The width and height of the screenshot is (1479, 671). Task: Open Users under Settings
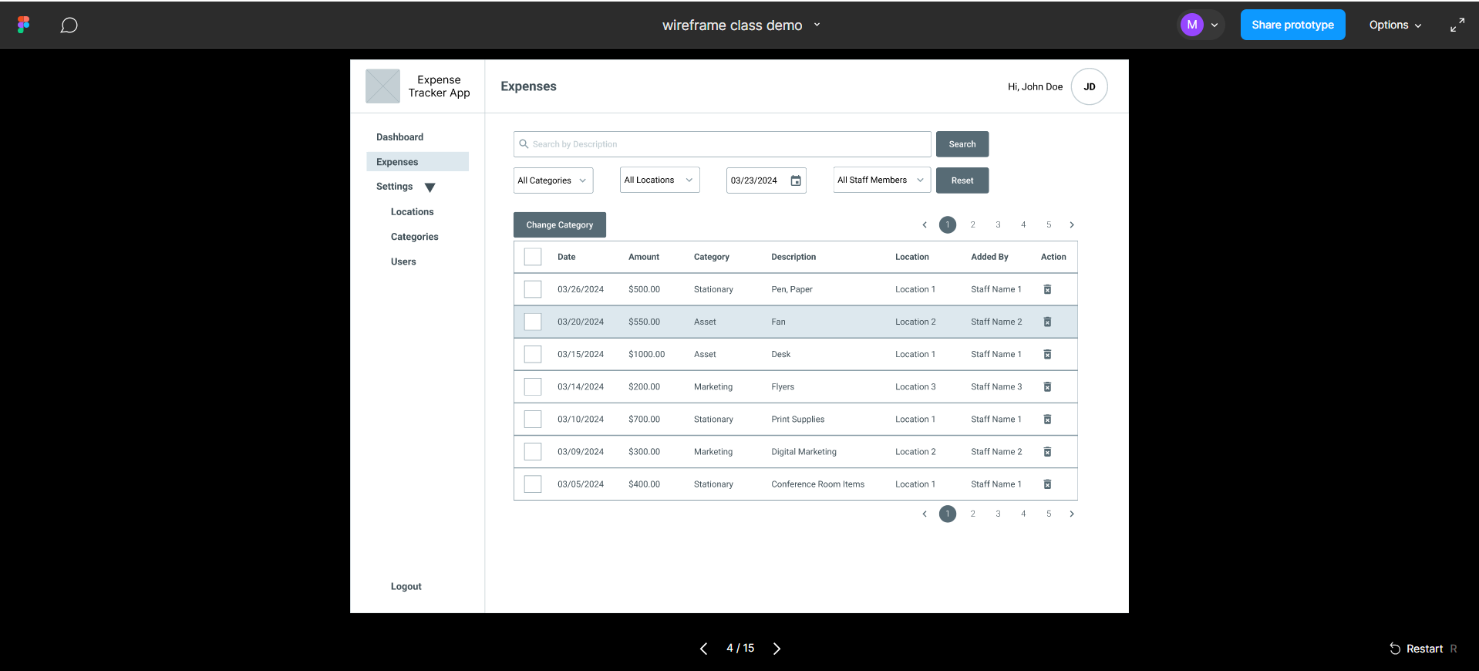coord(403,261)
